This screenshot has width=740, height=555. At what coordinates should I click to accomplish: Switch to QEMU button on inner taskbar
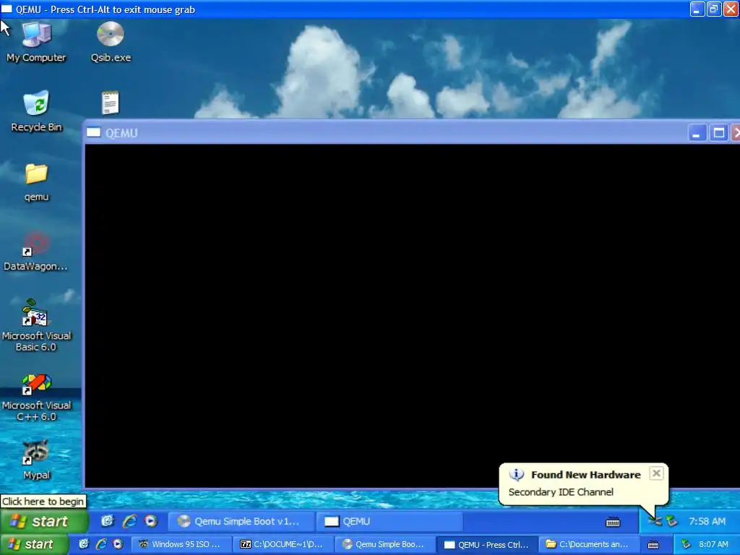pyautogui.click(x=390, y=522)
